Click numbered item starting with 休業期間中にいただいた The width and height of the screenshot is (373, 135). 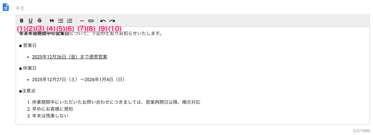[116, 102]
